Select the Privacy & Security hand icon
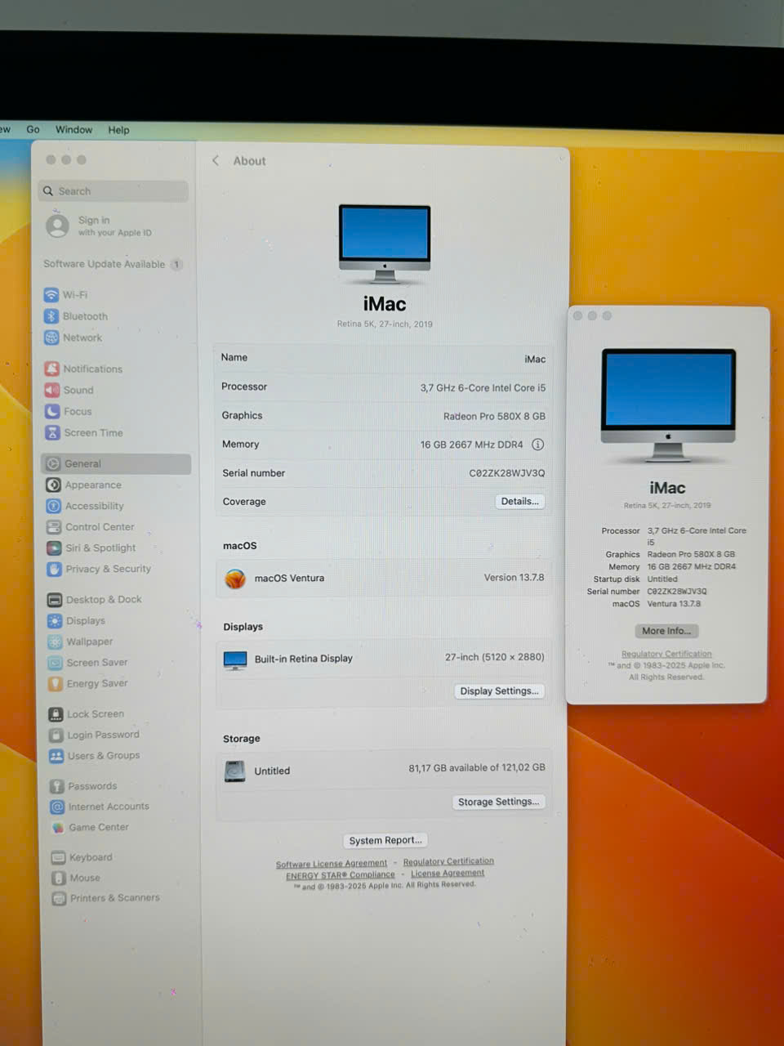784x1046 pixels. click(55, 569)
